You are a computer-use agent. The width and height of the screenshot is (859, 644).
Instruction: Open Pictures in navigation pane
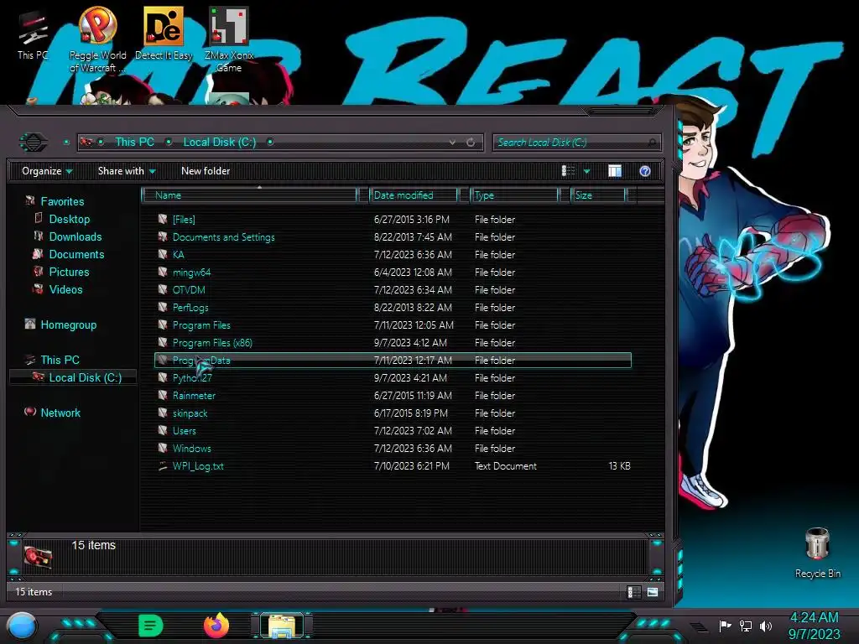[x=69, y=272]
